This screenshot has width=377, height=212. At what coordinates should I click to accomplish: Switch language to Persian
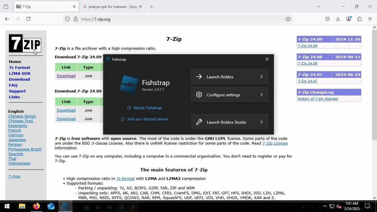coord(15,144)
